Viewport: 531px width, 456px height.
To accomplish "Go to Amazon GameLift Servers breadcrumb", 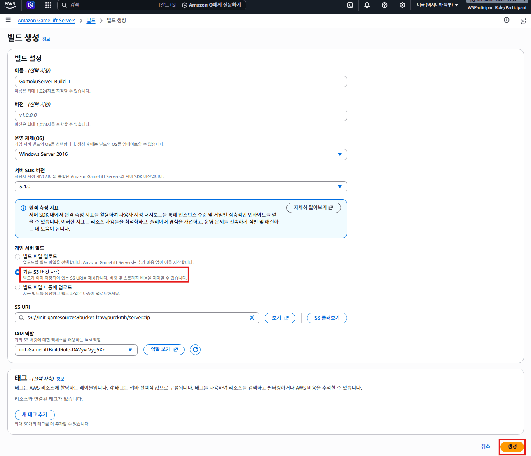I will coord(47,20).
